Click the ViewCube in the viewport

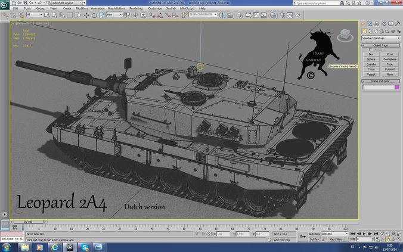[345, 36]
